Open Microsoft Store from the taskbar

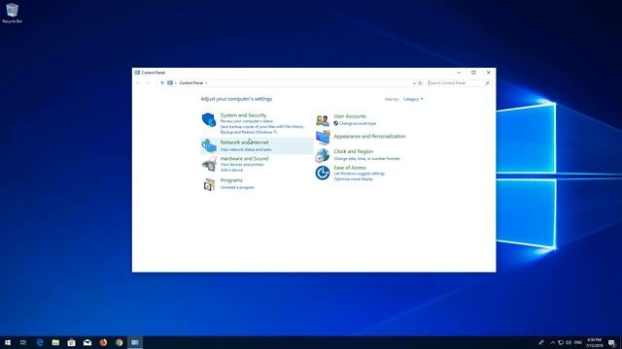[71, 342]
